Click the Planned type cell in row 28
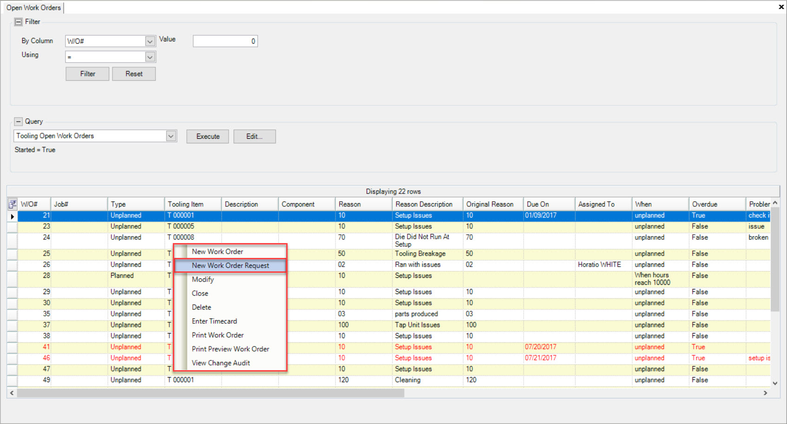The width and height of the screenshot is (787, 424). [x=136, y=279]
